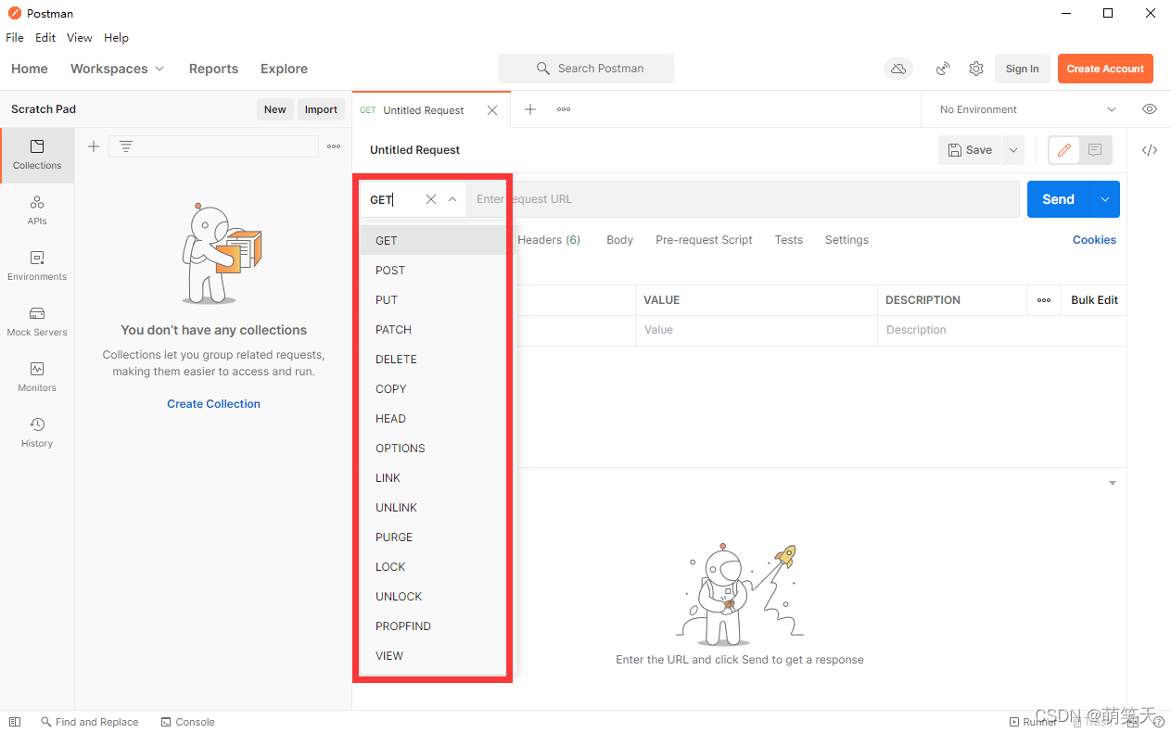Click the Sign In button
The width and height of the screenshot is (1171, 733).
tap(1022, 69)
